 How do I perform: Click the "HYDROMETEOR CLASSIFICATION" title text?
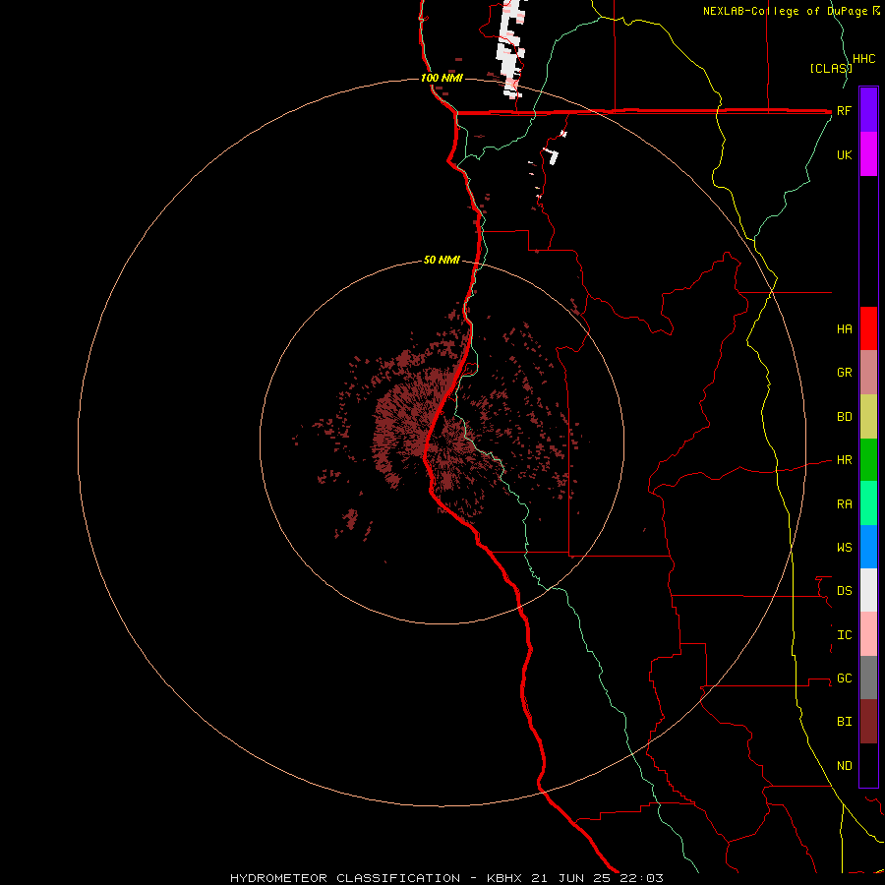click(x=345, y=878)
